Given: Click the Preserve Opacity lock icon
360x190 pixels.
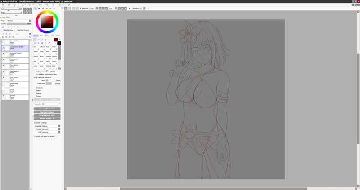Looking at the screenshot, I should coord(8,27).
